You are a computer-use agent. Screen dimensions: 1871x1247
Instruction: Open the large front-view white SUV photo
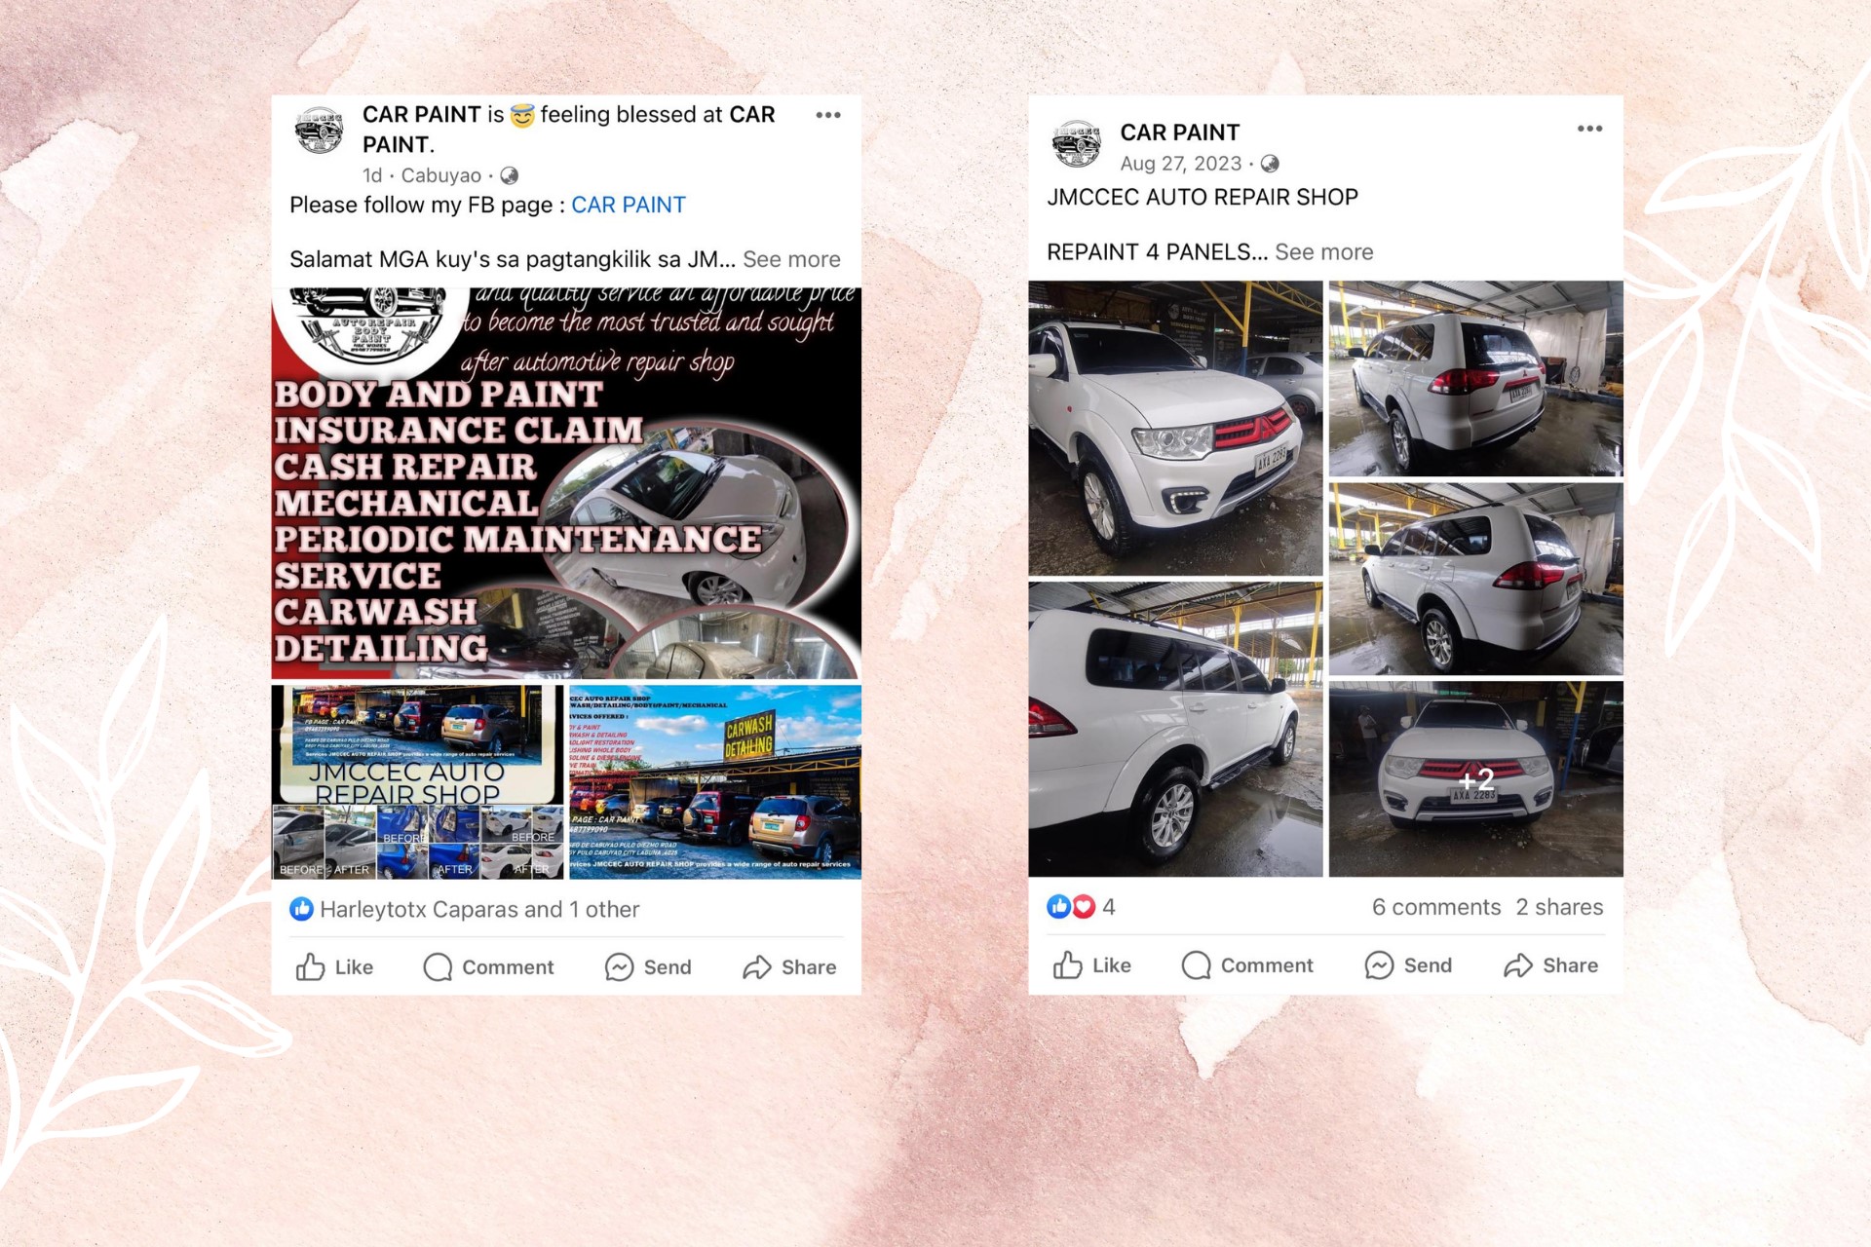(x=1175, y=429)
